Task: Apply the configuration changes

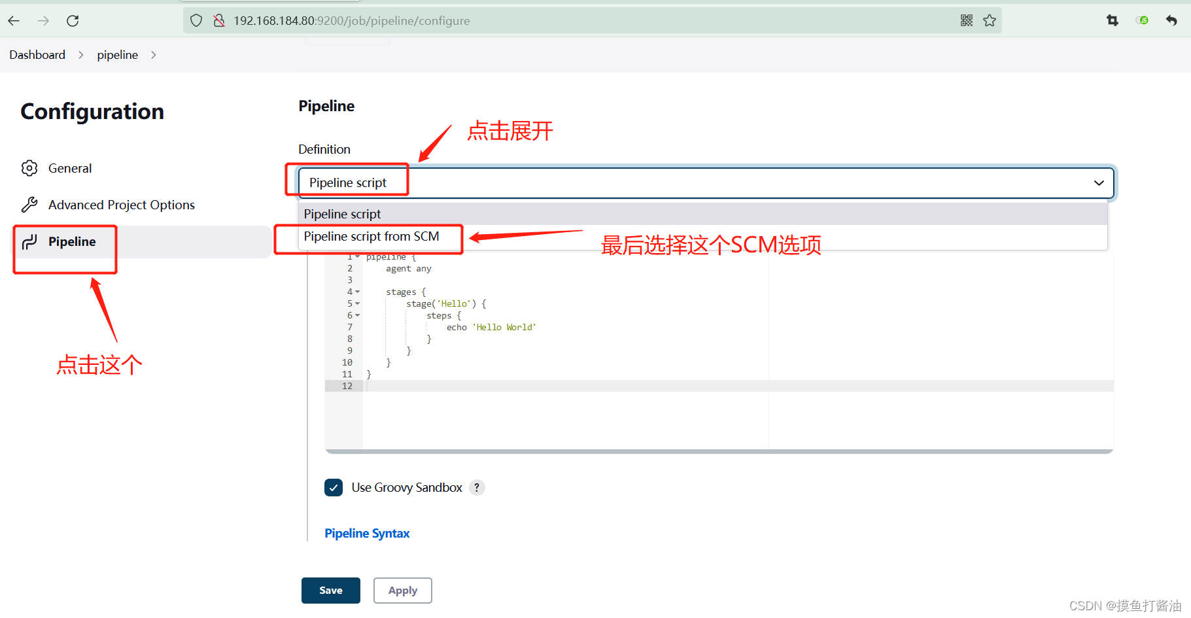Action: click(x=402, y=590)
